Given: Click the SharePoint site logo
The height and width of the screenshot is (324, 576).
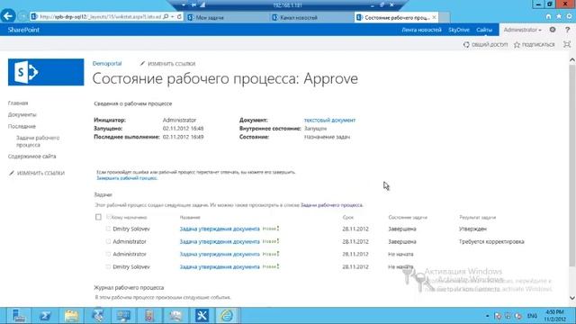Looking at the screenshot, I should (46, 72).
